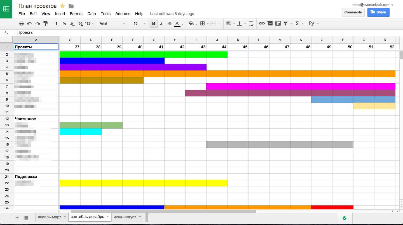
Task: Click the Comments button
Action: (353, 12)
